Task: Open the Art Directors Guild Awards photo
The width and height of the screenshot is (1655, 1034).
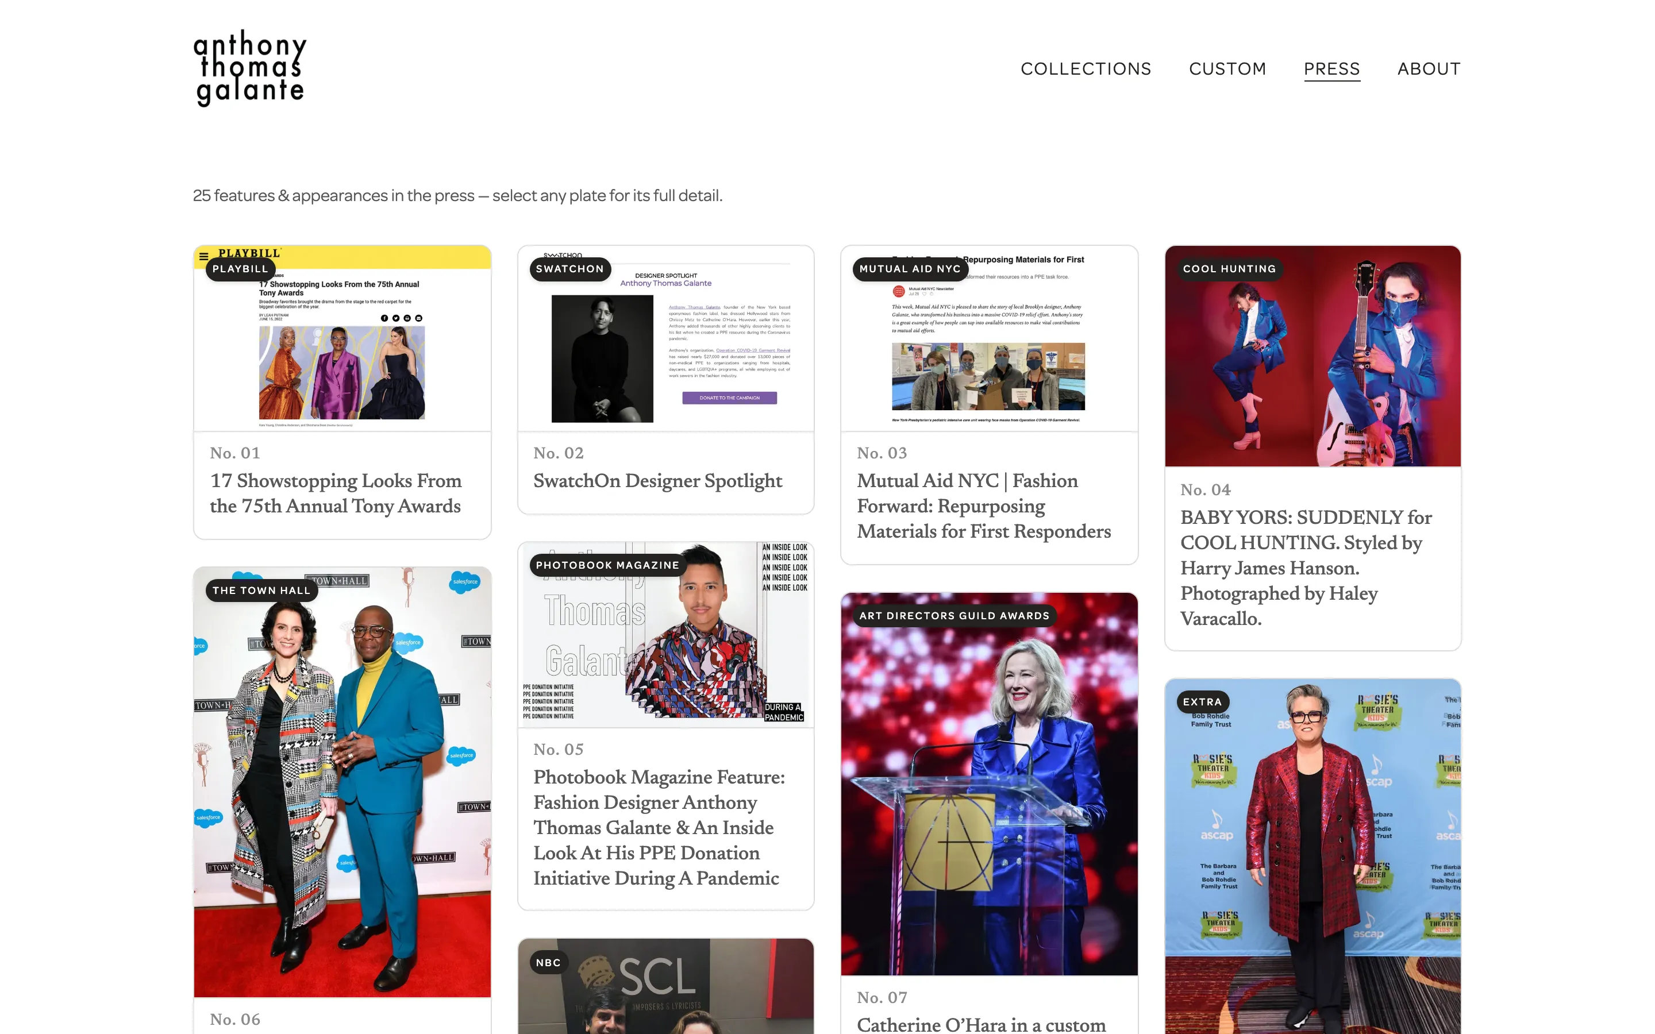Action: [989, 784]
